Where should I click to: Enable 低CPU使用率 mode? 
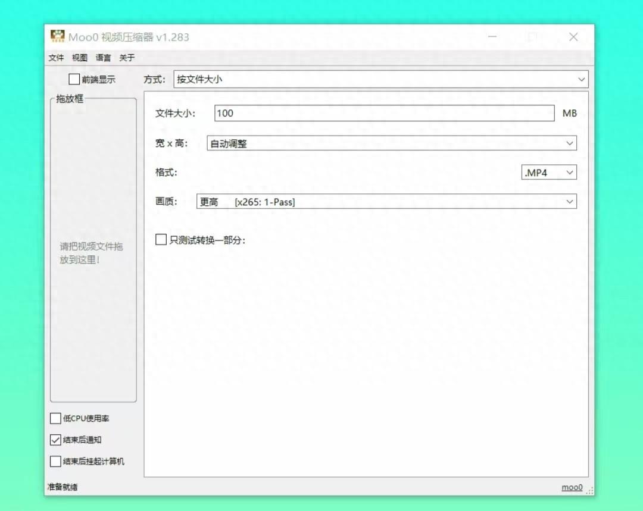pyautogui.click(x=55, y=418)
